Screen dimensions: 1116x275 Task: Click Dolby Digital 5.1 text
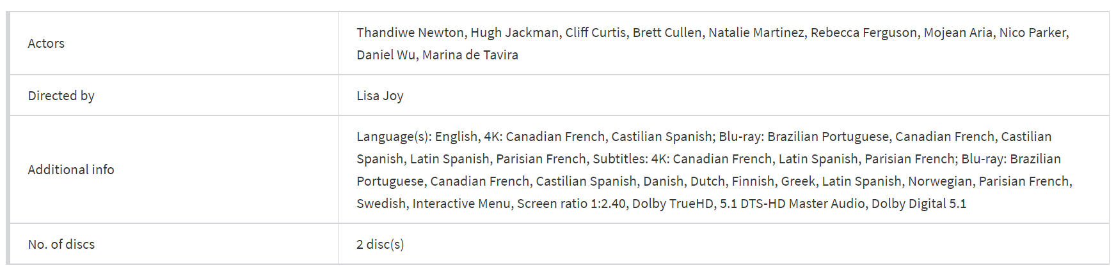tap(919, 204)
